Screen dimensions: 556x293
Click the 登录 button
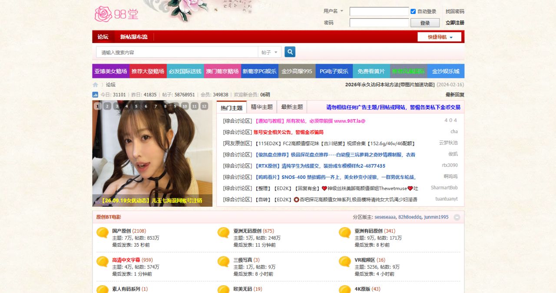(x=425, y=23)
